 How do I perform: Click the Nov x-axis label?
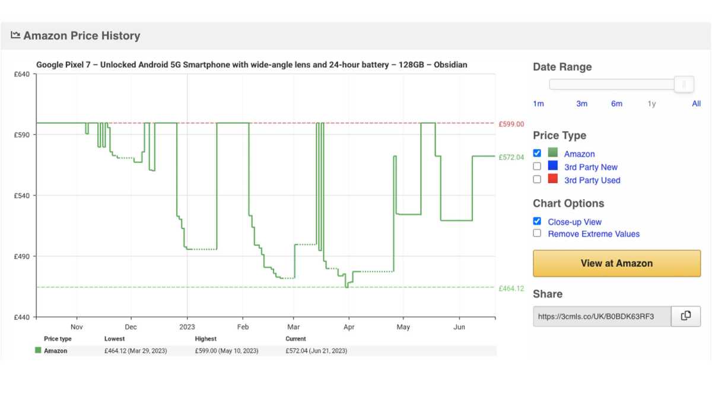(x=77, y=327)
